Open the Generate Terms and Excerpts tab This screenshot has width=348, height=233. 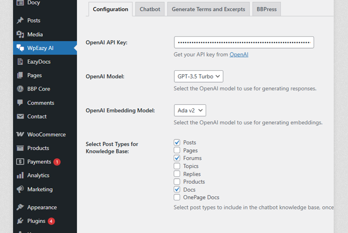(208, 9)
